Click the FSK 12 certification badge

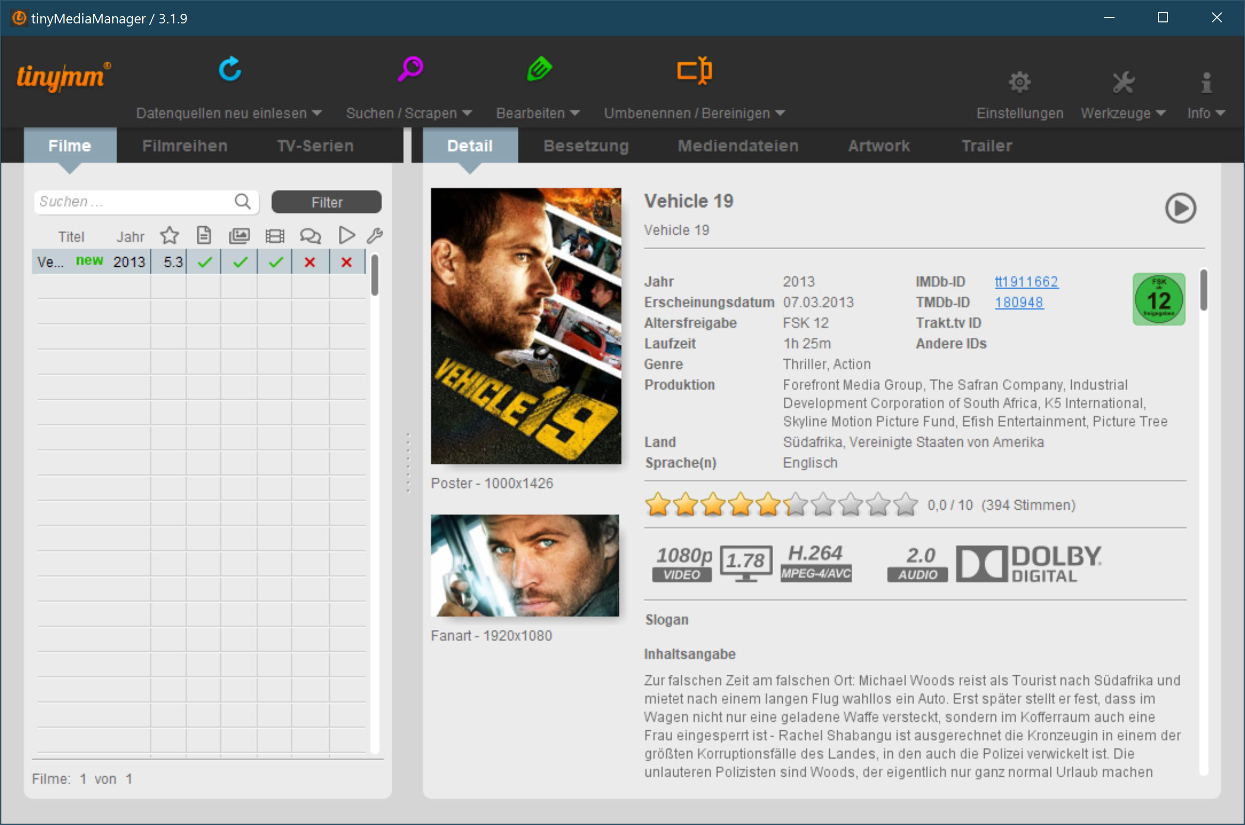click(1158, 299)
